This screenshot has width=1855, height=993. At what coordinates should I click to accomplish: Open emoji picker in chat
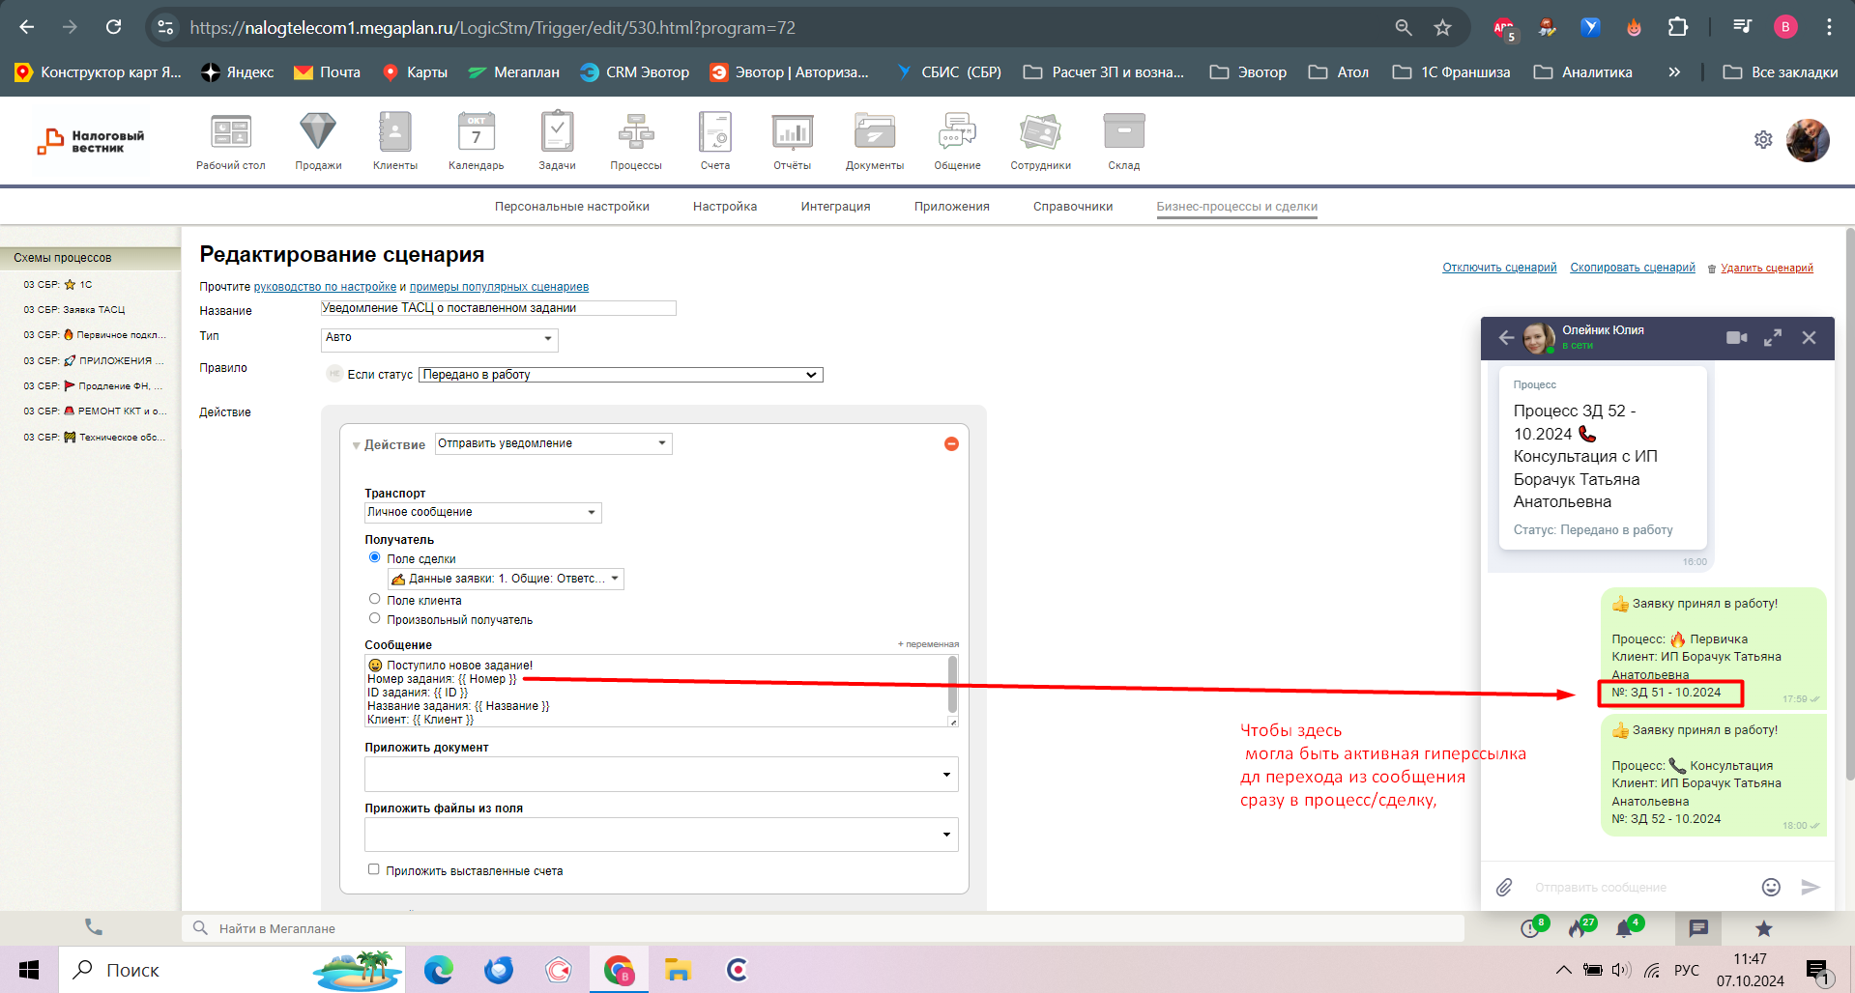pyautogui.click(x=1771, y=887)
